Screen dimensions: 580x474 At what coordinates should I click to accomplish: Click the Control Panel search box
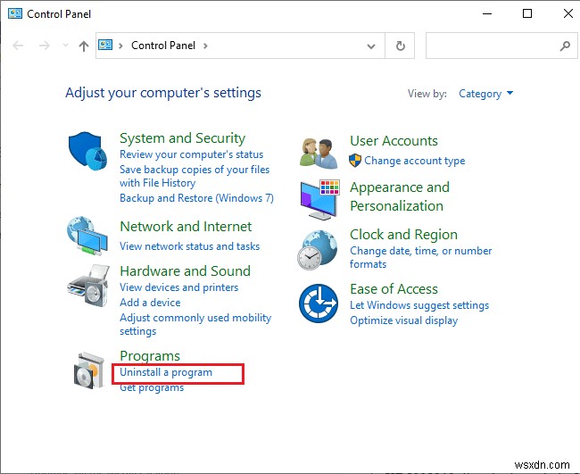(x=491, y=46)
